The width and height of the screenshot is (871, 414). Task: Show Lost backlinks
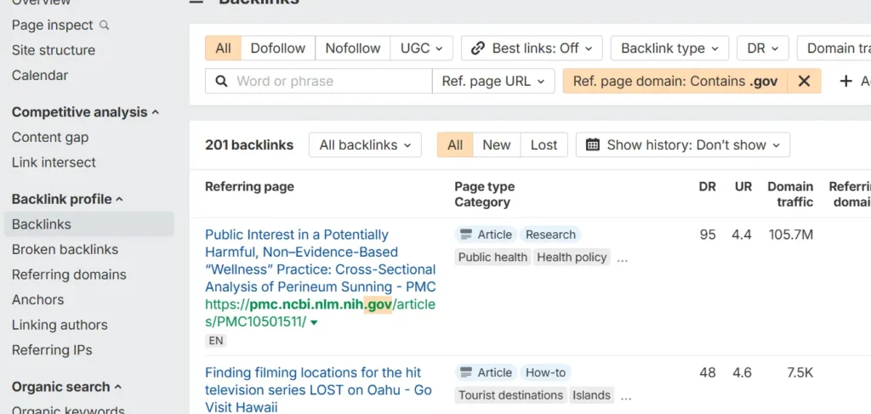544,145
